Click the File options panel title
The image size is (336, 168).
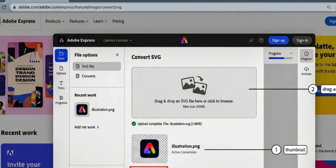[86, 55]
